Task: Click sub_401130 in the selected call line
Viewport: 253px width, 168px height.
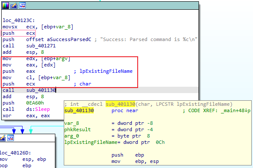Action: coord(41,90)
